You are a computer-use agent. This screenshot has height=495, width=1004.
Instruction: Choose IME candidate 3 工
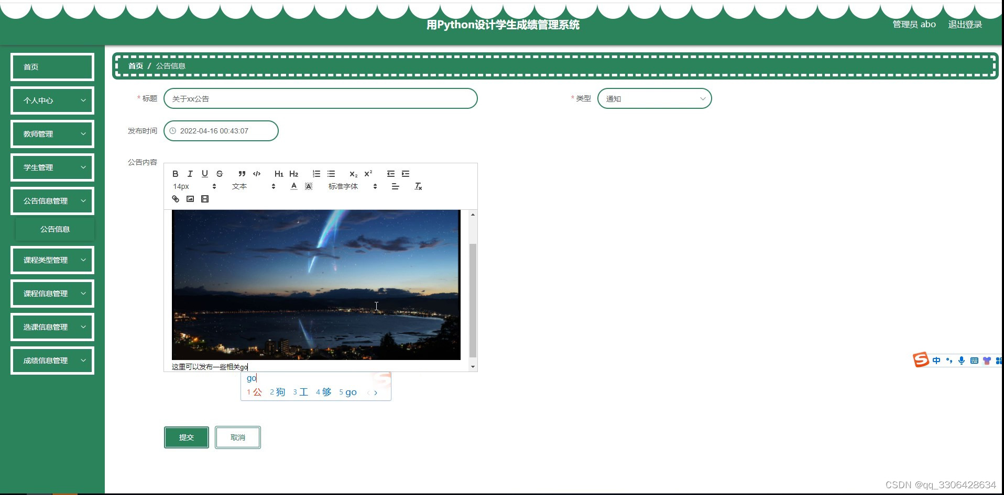click(301, 392)
